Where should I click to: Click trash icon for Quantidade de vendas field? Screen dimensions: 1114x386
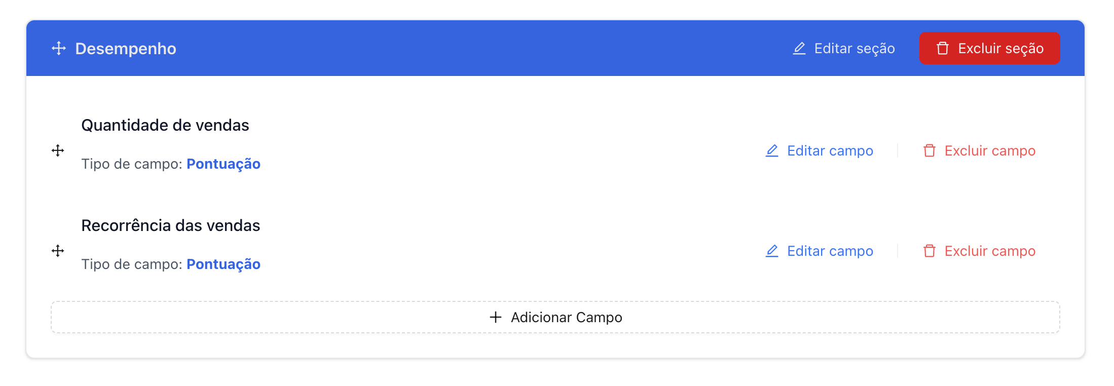(930, 150)
